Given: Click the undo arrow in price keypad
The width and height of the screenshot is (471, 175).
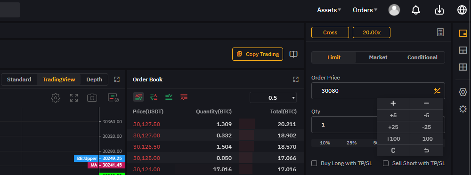Looking at the screenshot, I should click(426, 151).
